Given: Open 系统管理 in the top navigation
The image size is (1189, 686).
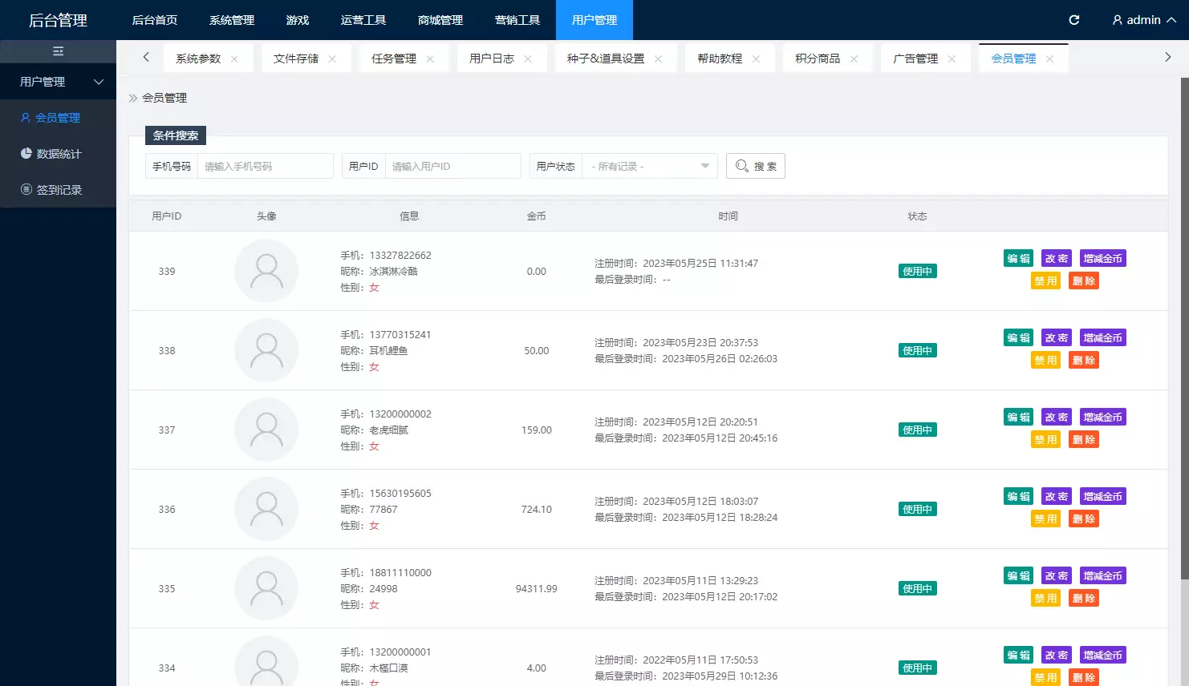Looking at the screenshot, I should pyautogui.click(x=232, y=20).
